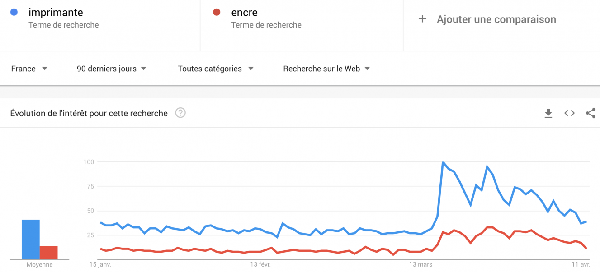Open the Recherche sur le Web dropdown
The height and width of the screenshot is (272, 600).
tap(326, 69)
